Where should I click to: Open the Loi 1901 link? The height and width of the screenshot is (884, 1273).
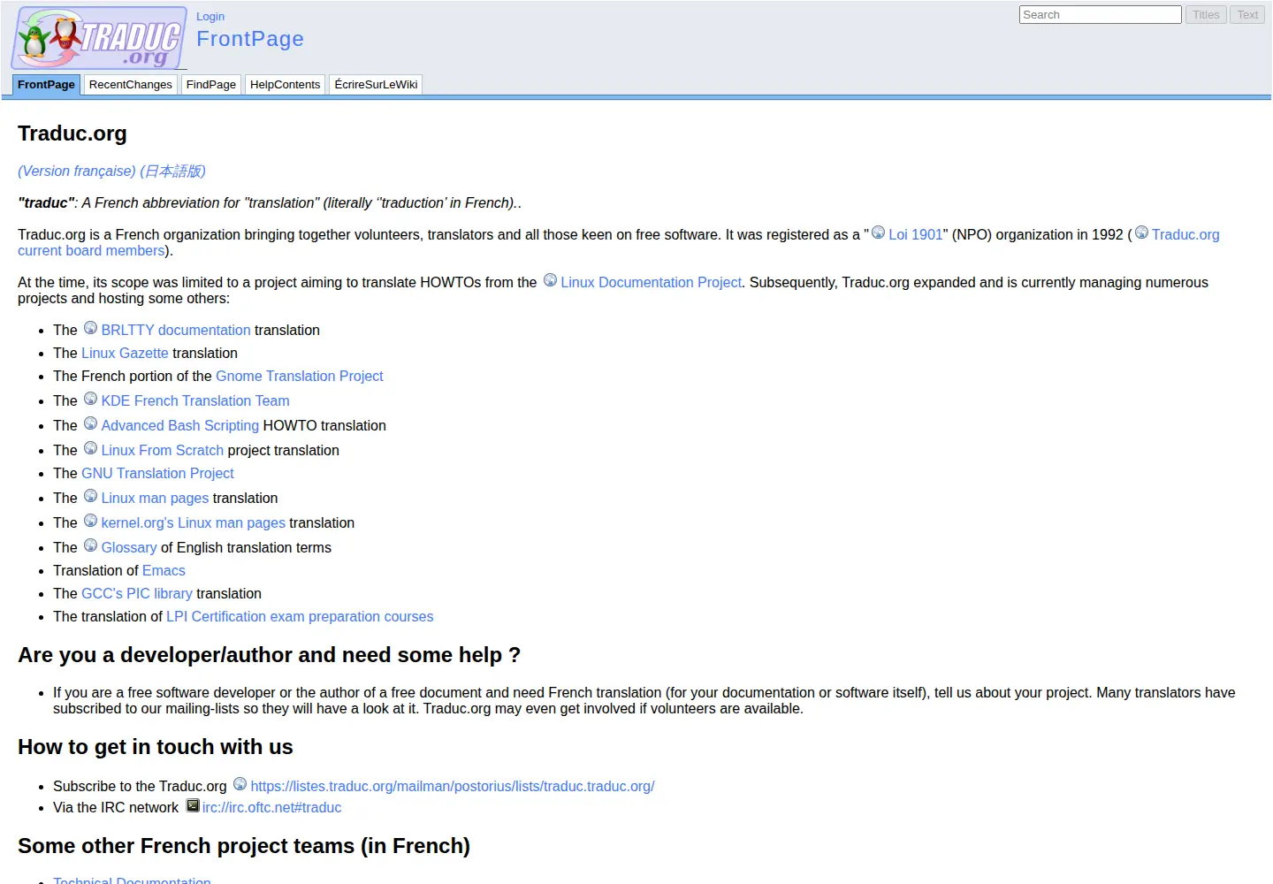[x=916, y=235]
